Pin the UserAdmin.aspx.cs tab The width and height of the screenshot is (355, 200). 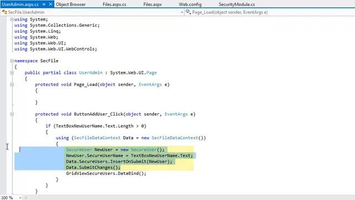pyautogui.click(x=44, y=4)
